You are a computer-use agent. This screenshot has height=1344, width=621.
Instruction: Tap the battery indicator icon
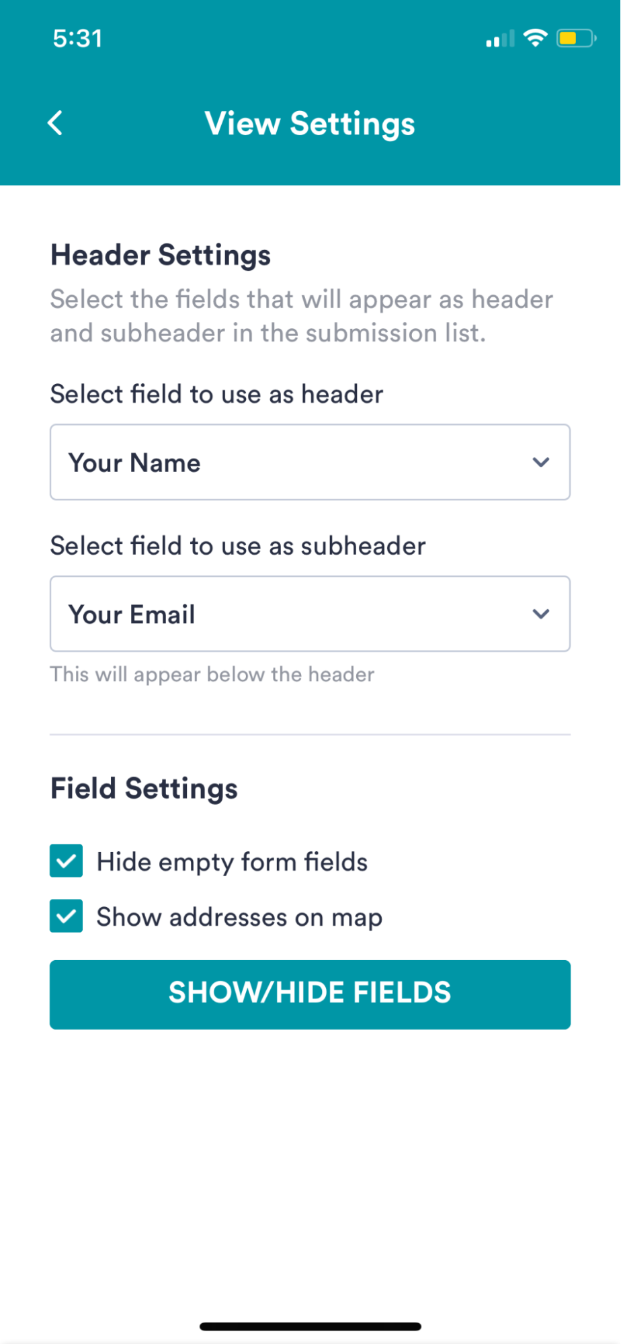(576, 38)
